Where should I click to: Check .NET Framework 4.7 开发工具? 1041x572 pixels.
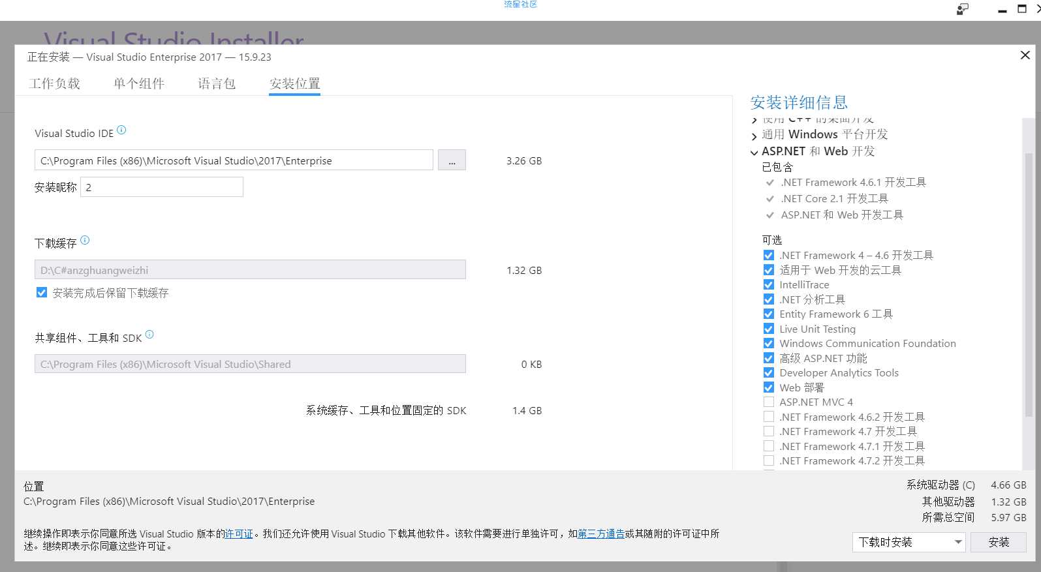(x=769, y=431)
